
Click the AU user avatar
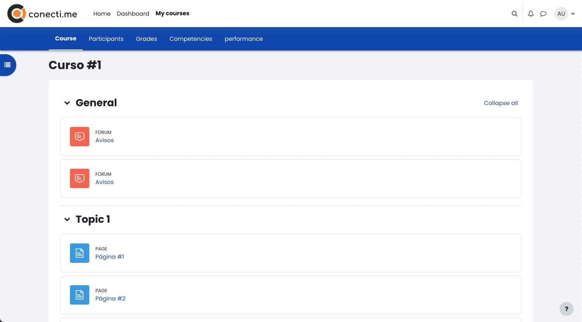561,14
